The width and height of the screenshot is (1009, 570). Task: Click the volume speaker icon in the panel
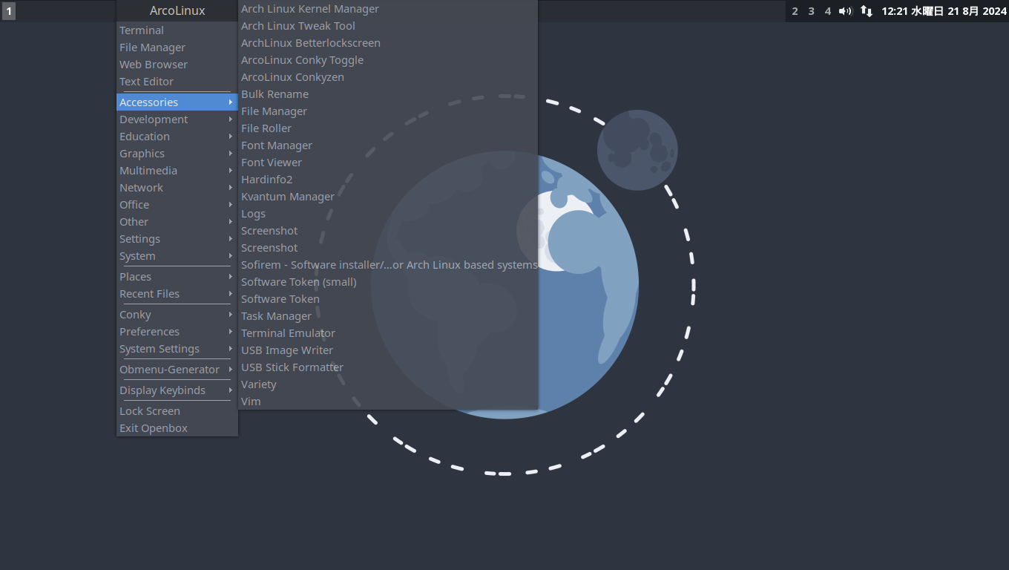tap(845, 11)
